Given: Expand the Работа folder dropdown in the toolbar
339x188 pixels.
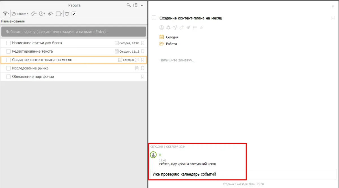Looking at the screenshot, I should point(20,14).
